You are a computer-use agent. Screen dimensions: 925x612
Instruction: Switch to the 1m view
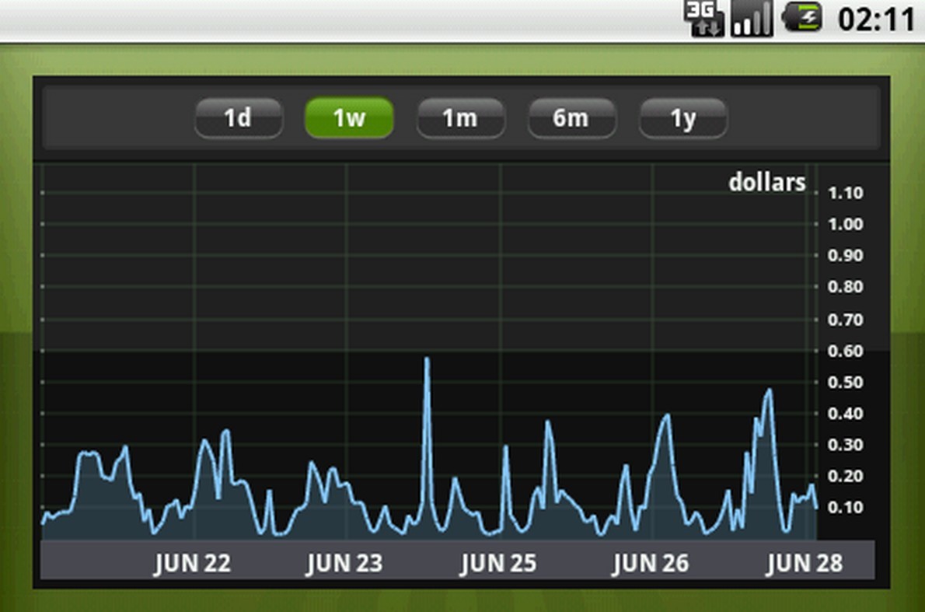460,118
